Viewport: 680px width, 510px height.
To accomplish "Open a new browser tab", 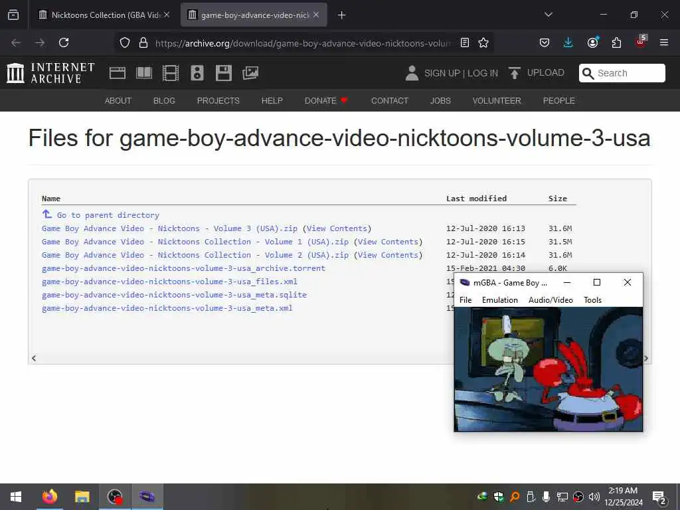I will coord(342,15).
